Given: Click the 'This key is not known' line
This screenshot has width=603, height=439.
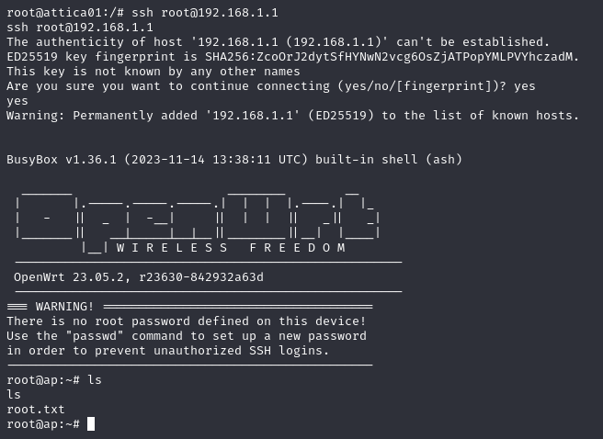Looking at the screenshot, I should (x=154, y=72).
